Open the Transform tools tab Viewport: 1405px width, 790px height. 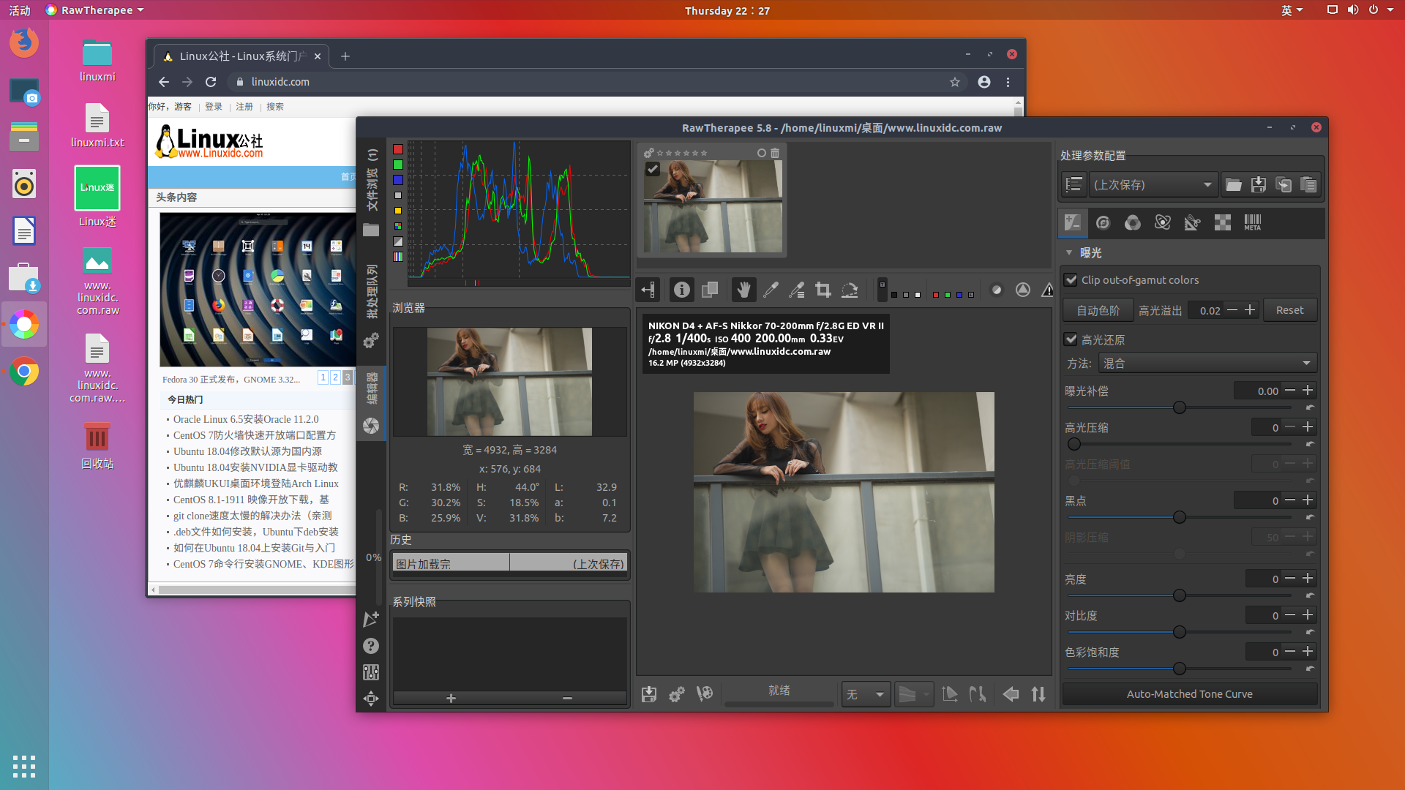[1193, 223]
